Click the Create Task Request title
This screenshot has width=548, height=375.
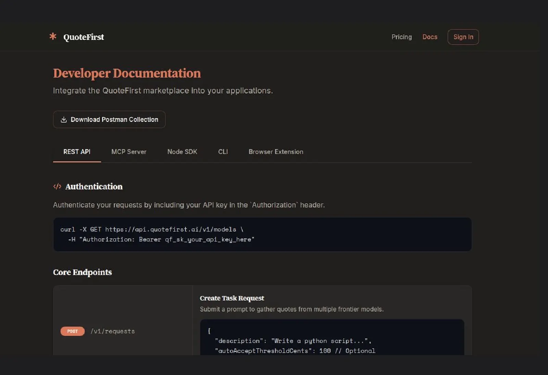[232, 298]
